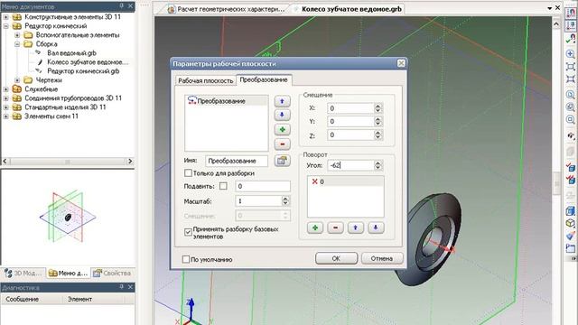Select the Преобразование dialog tab

264,79
